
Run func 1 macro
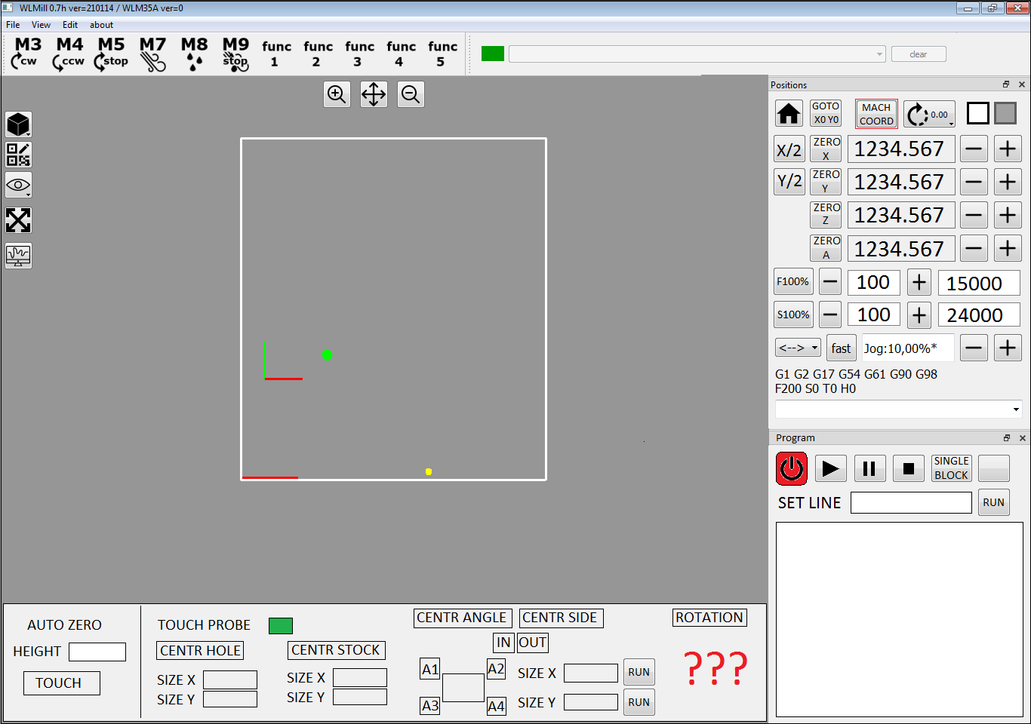(x=276, y=54)
